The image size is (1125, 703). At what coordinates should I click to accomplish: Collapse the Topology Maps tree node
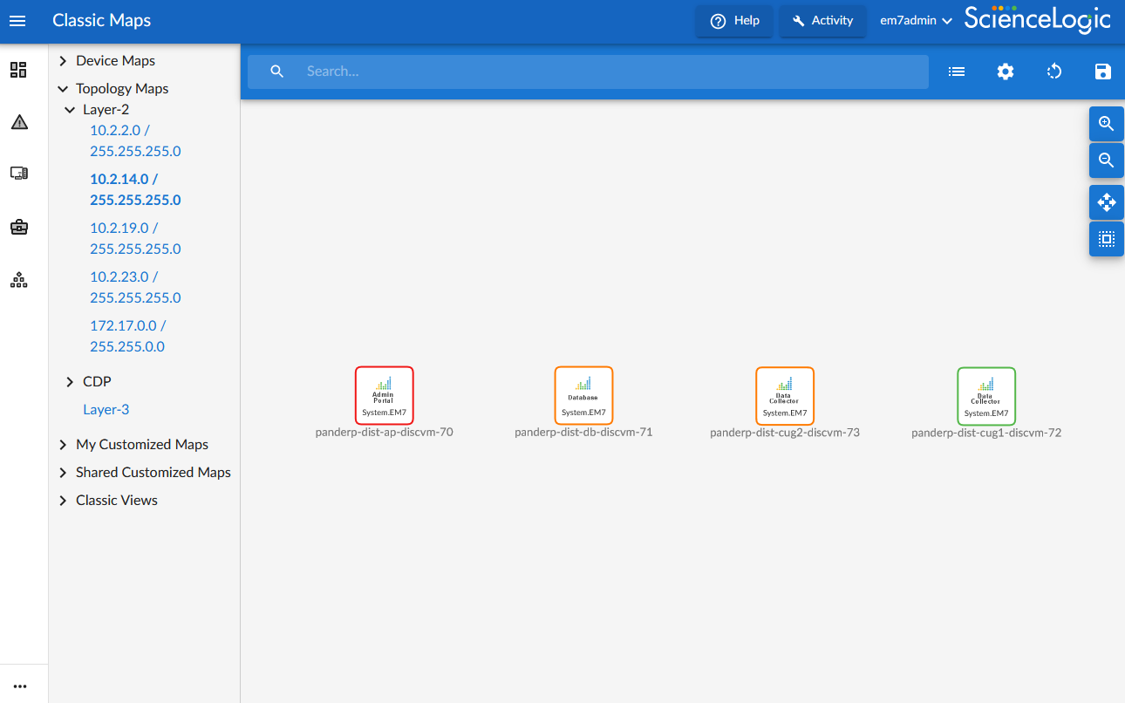tap(63, 89)
